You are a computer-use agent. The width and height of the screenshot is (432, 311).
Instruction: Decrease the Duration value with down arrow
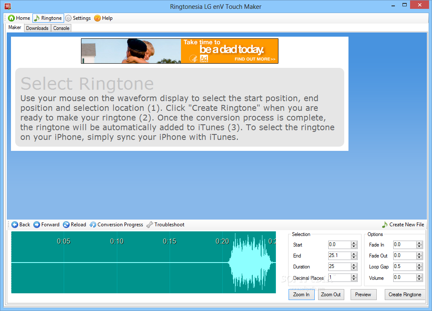[354, 268]
